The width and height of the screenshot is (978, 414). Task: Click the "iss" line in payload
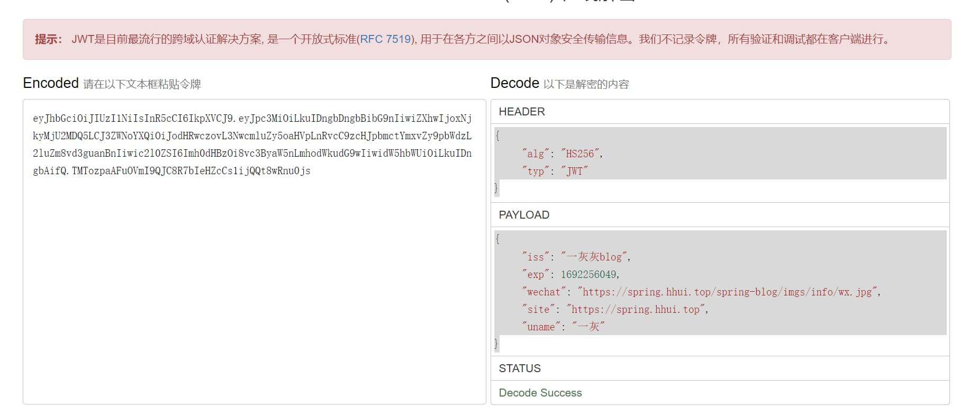[576, 257]
